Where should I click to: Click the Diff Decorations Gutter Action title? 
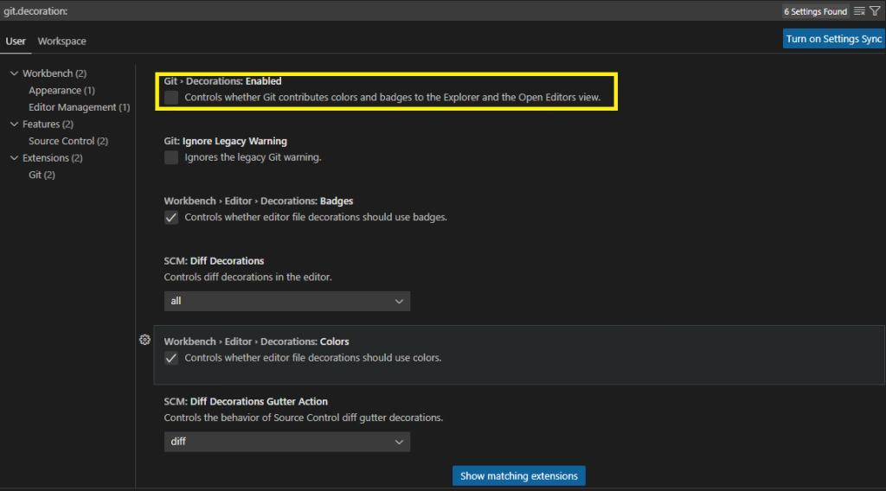(246, 401)
